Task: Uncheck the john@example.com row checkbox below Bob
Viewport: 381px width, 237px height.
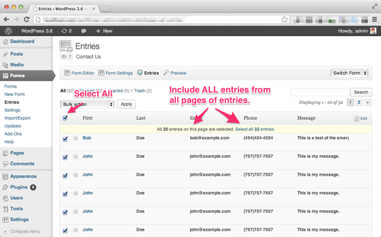Action: [65, 157]
